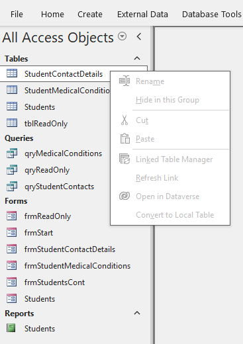Click the Rename icon in context menu
Image resolution: width=243 pixels, height=344 pixels.
click(124, 81)
